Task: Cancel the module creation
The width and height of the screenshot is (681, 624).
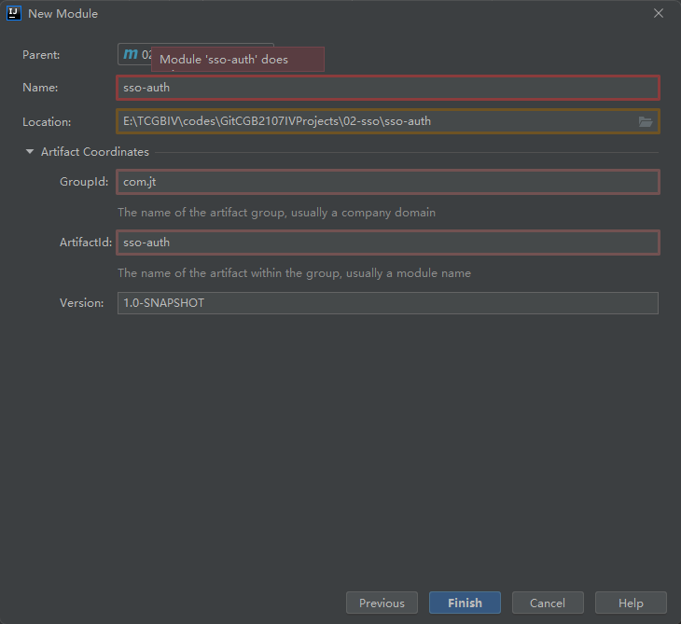Action: coord(548,603)
